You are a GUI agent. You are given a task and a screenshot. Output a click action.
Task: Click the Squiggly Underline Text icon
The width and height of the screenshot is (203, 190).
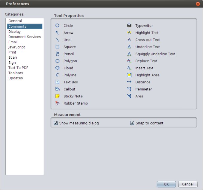129,54
